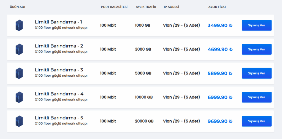Click the server icon for Limitli Barındırma - 1
This screenshot has width=282, height=139.
click(x=19, y=25)
